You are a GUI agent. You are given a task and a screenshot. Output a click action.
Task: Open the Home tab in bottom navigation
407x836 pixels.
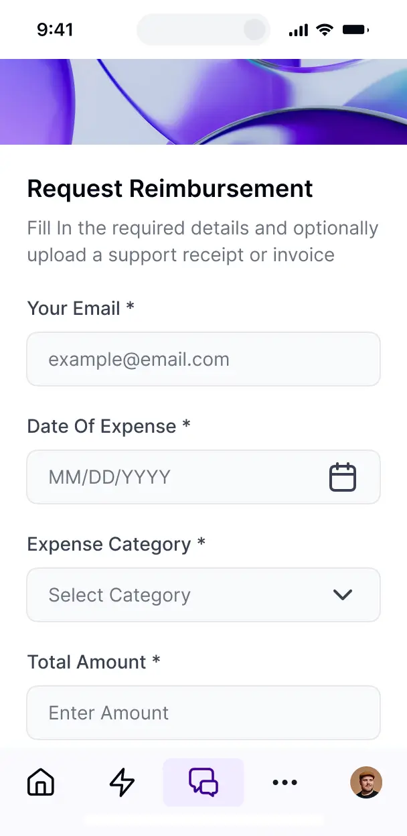click(x=40, y=782)
